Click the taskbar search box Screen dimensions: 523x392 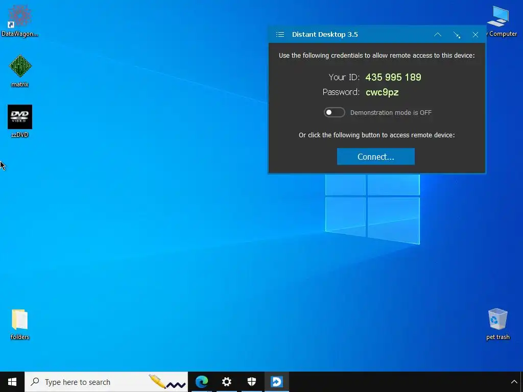[x=106, y=382]
